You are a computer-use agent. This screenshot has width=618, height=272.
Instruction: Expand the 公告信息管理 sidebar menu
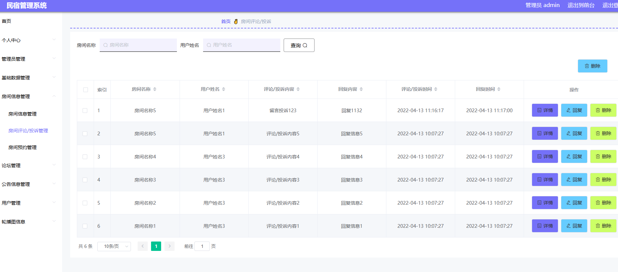pos(31,184)
